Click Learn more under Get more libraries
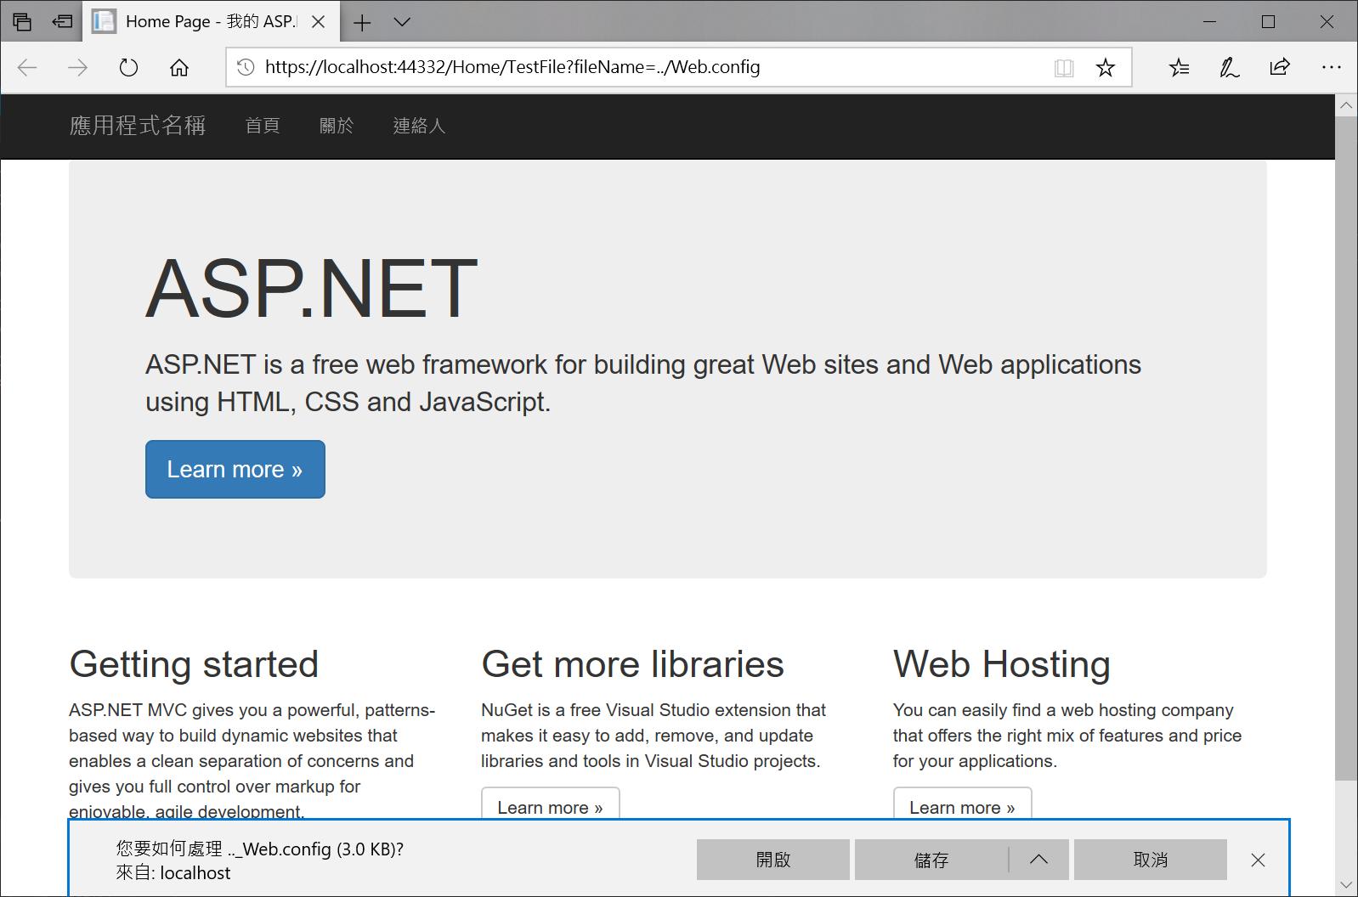 551,804
